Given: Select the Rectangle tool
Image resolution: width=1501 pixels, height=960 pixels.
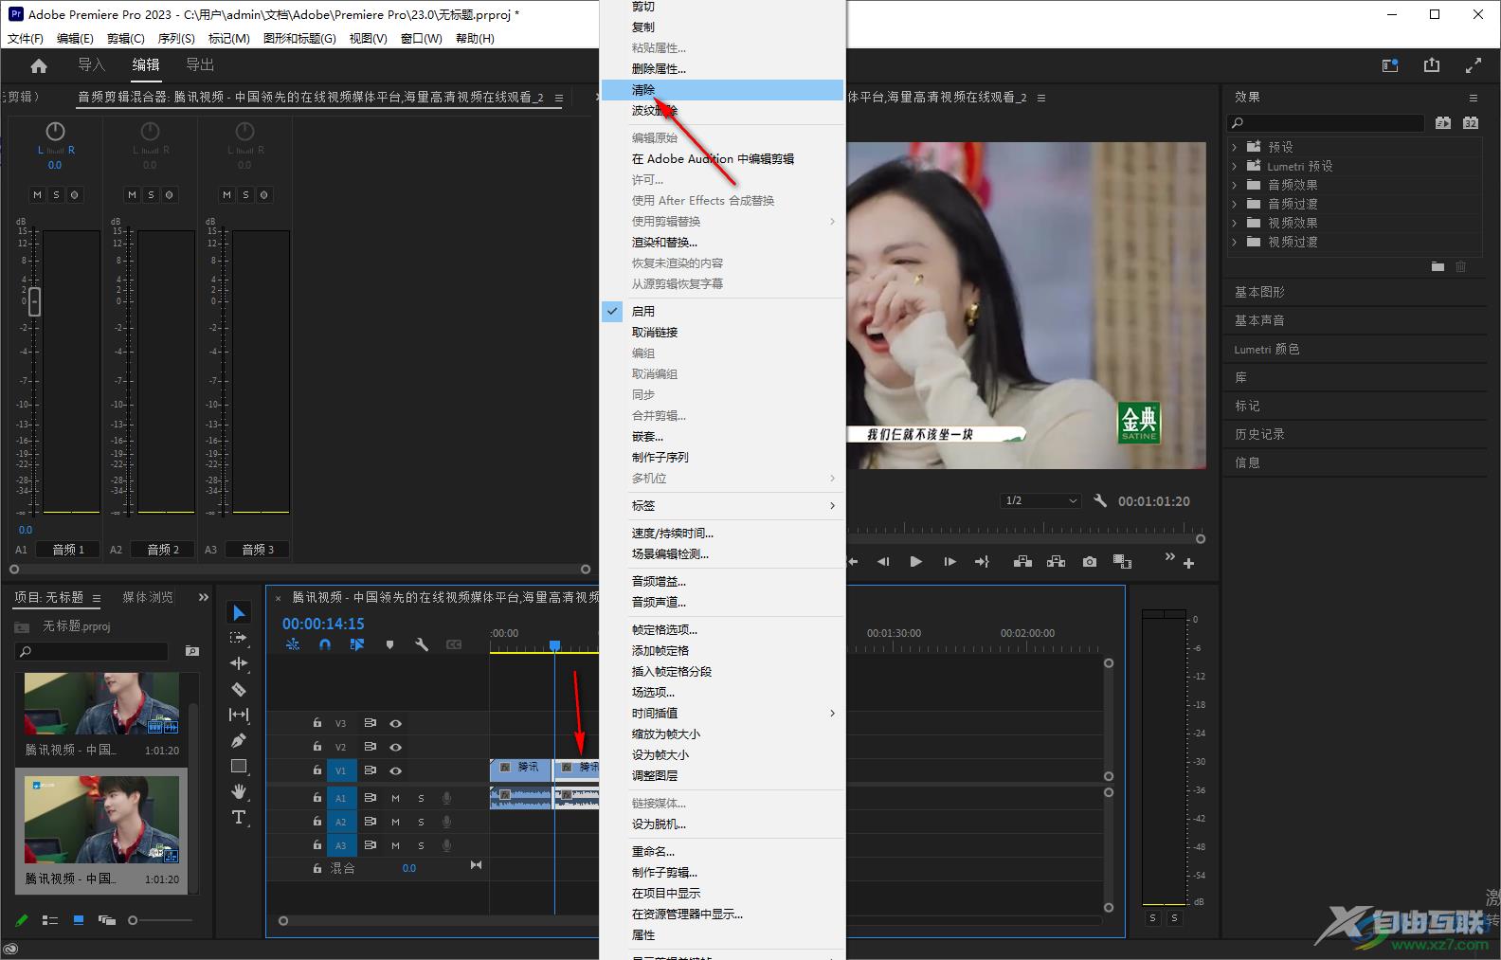Looking at the screenshot, I should [239, 766].
